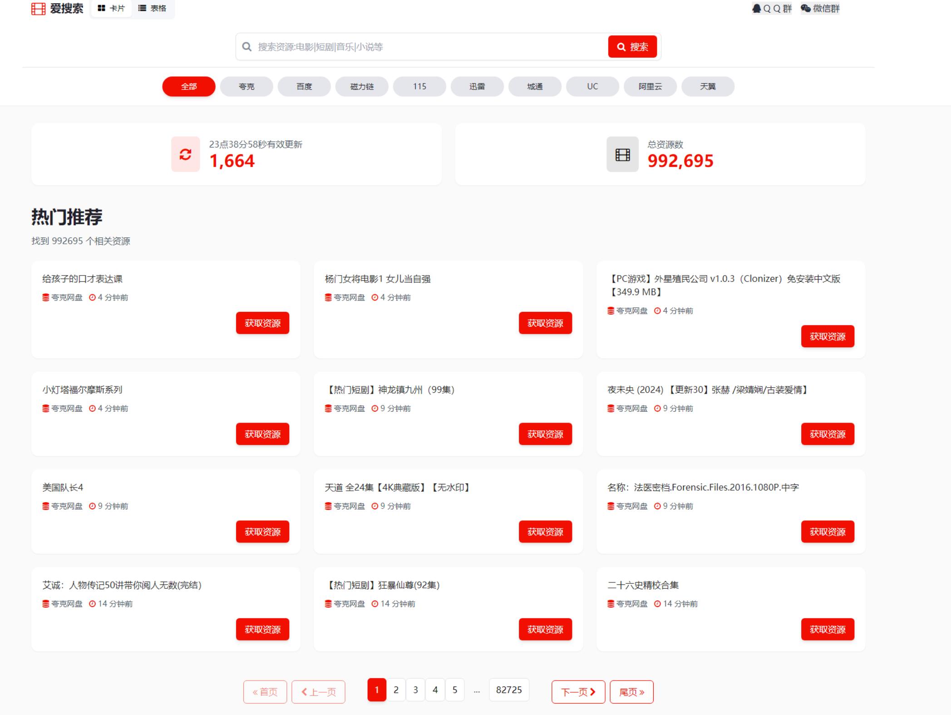Click 夸克网盘 disk icon on 二十六史精校合集 card
This screenshot has height=715, width=951.
pyautogui.click(x=611, y=603)
